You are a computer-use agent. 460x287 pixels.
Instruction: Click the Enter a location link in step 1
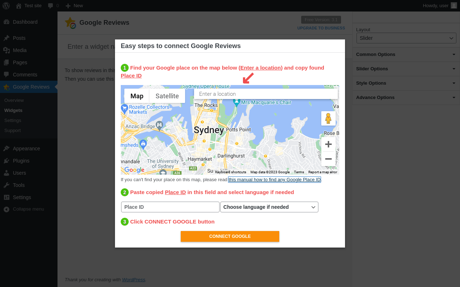click(261, 68)
